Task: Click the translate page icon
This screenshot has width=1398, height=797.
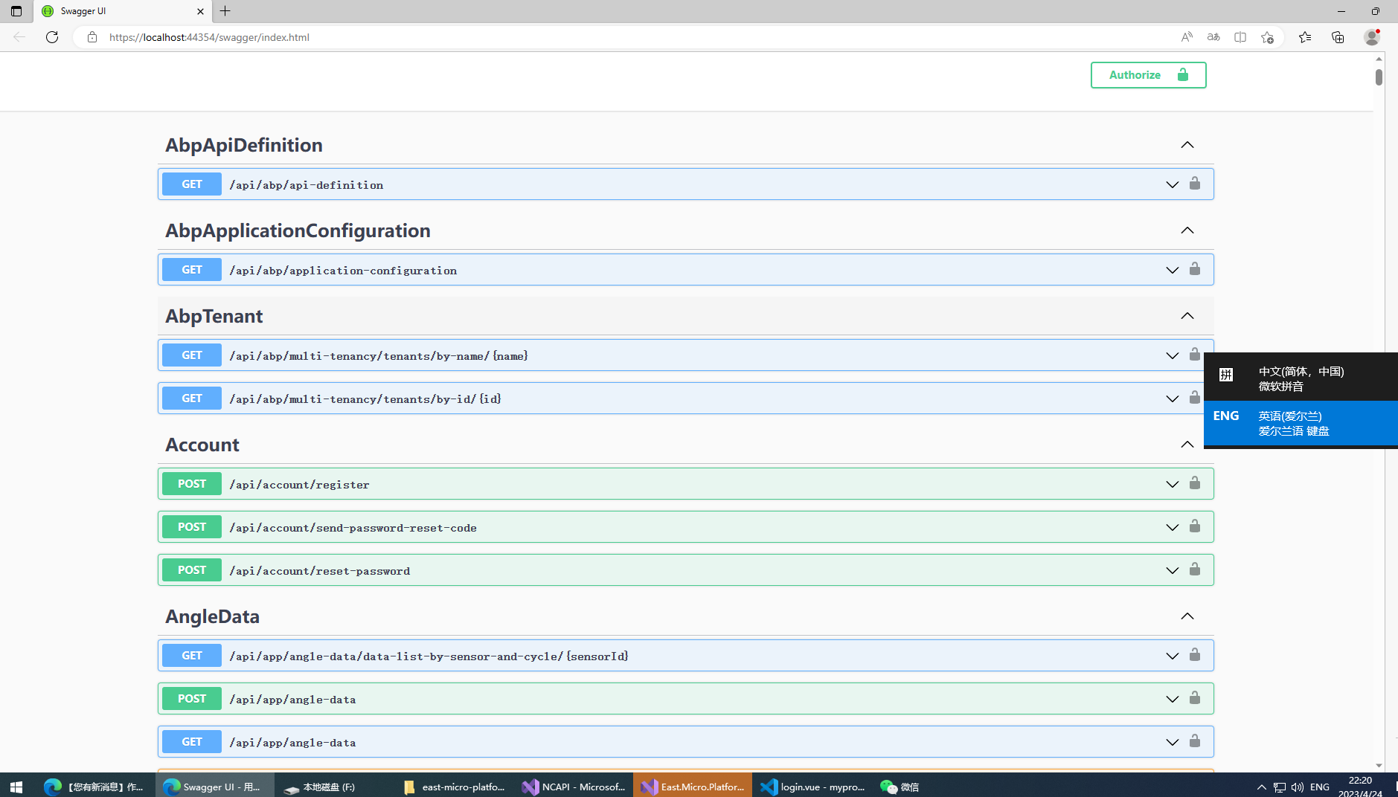Action: [1213, 37]
